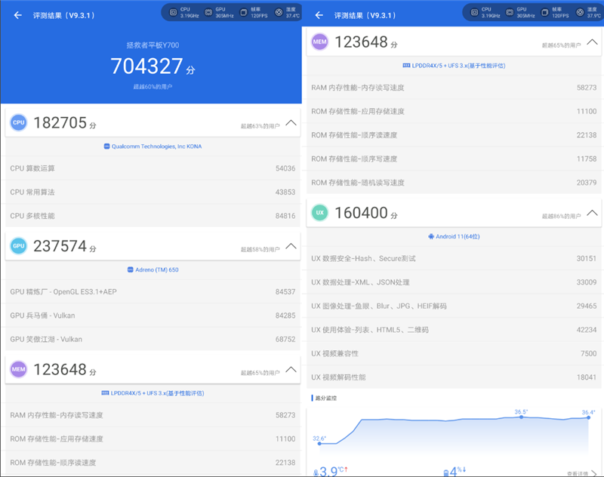Select the UX 数据安全-Hash、Secure测试 row
The image size is (604, 477).
coord(455,258)
